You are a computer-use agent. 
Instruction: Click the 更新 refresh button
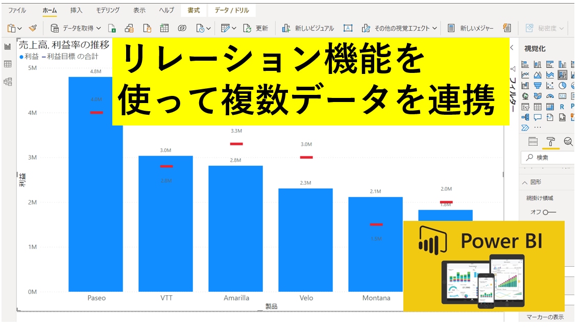coord(255,28)
